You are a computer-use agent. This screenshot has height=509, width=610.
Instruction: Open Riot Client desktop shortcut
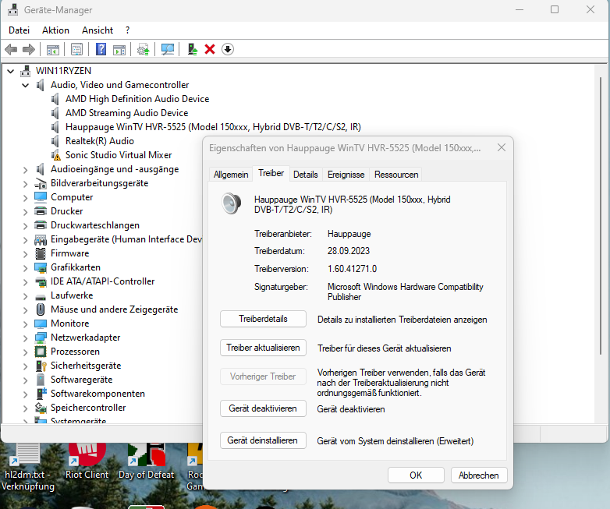pyautogui.click(x=87, y=461)
